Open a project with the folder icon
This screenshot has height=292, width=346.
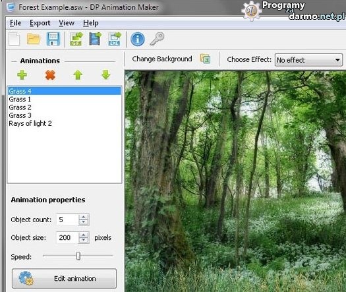click(x=34, y=39)
